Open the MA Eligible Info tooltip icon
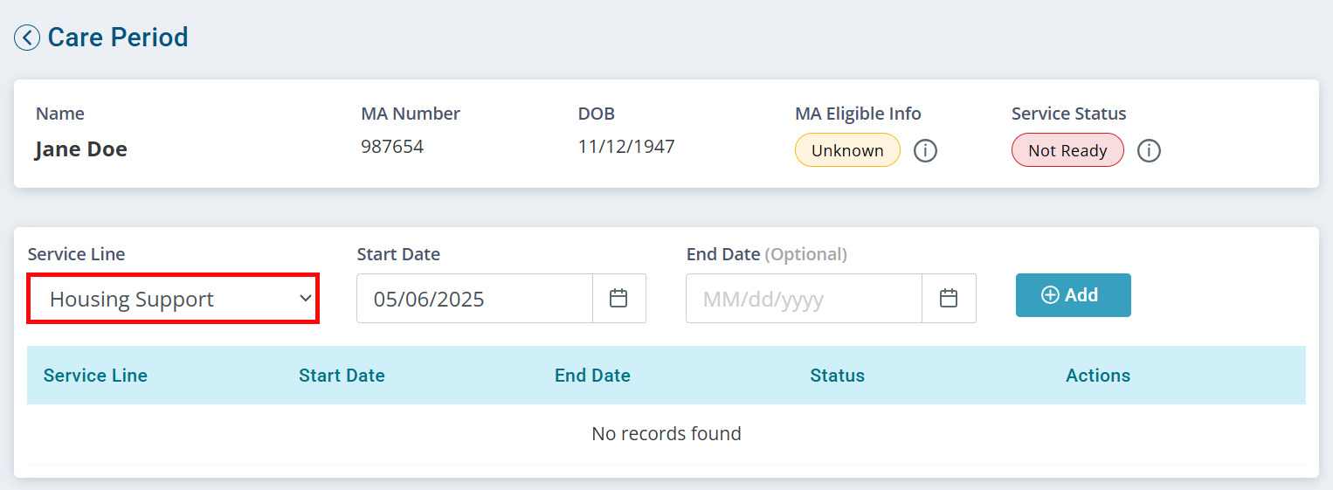 925,151
